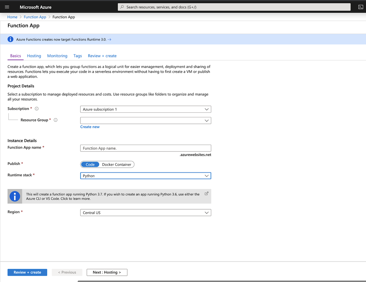Click the info icon beside Resource Group
The image size is (366, 282).
(55, 120)
